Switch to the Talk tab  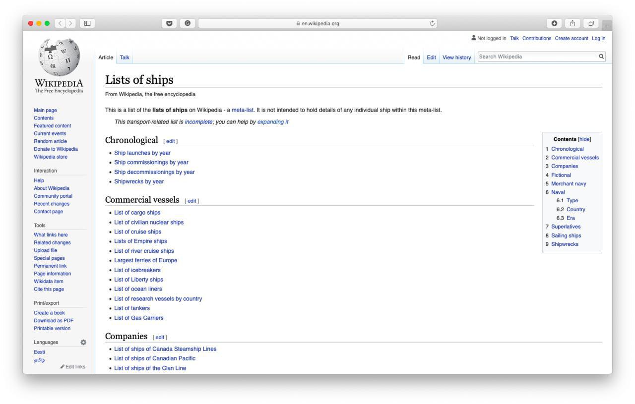click(125, 58)
